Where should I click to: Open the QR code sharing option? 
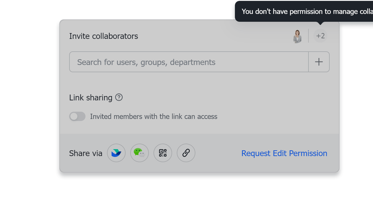click(163, 153)
